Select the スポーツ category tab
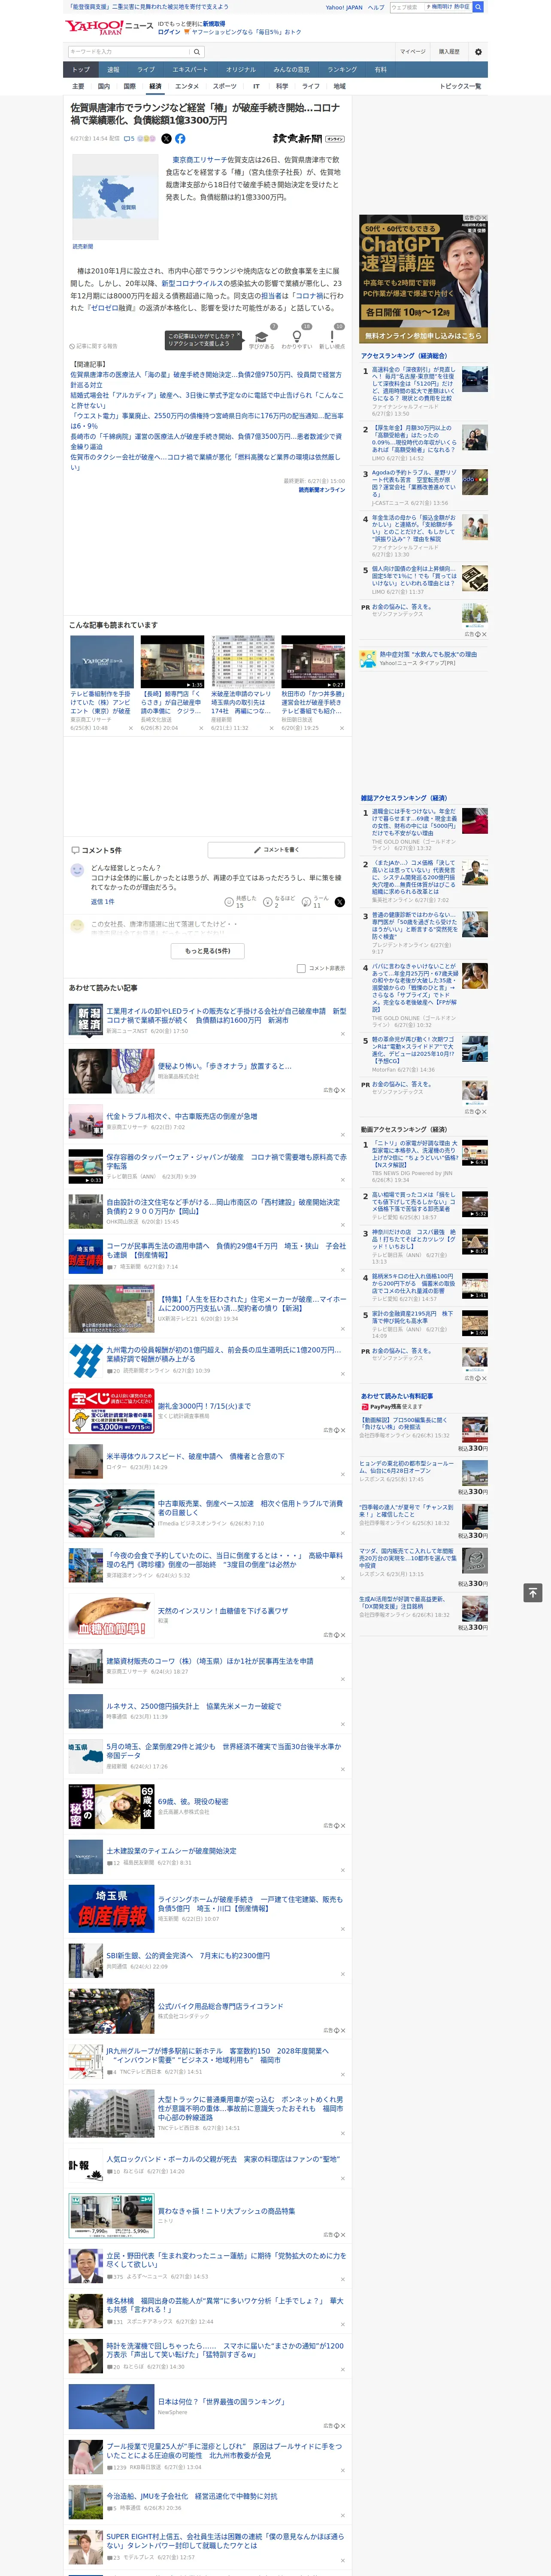The image size is (551, 2576). click(x=225, y=86)
